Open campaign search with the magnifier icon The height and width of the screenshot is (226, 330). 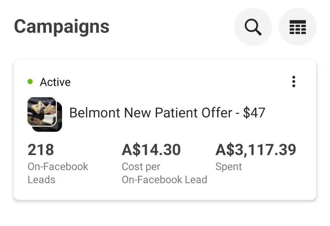253,27
